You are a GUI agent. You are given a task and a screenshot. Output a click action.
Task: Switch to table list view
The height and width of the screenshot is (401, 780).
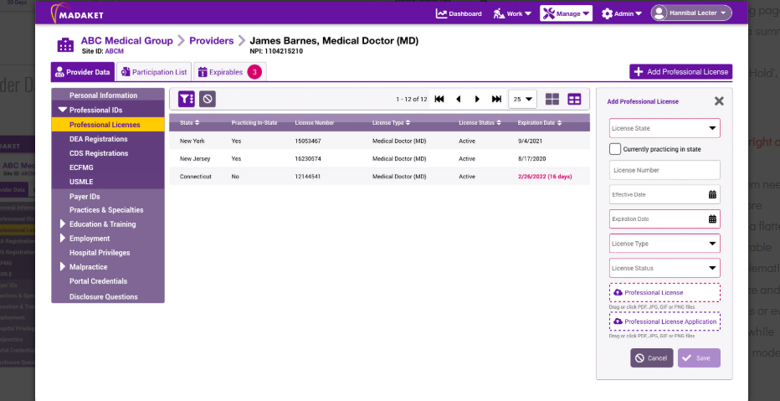pyautogui.click(x=574, y=99)
